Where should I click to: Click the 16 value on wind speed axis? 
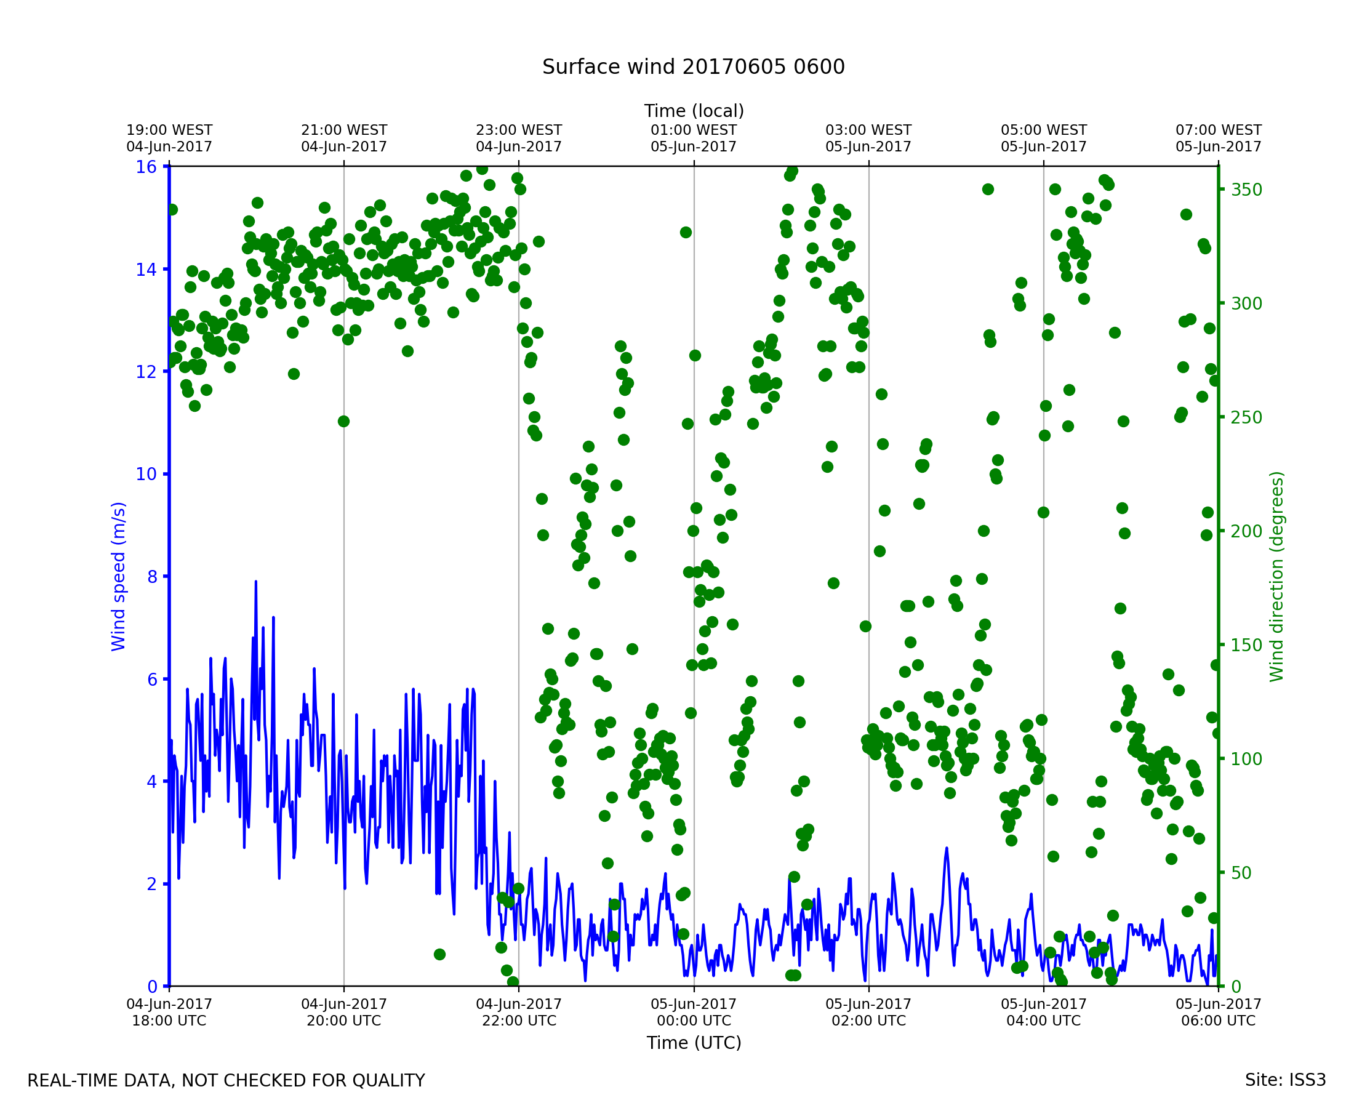coord(146,167)
